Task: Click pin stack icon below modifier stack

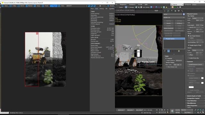Action: [x=165, y=51]
